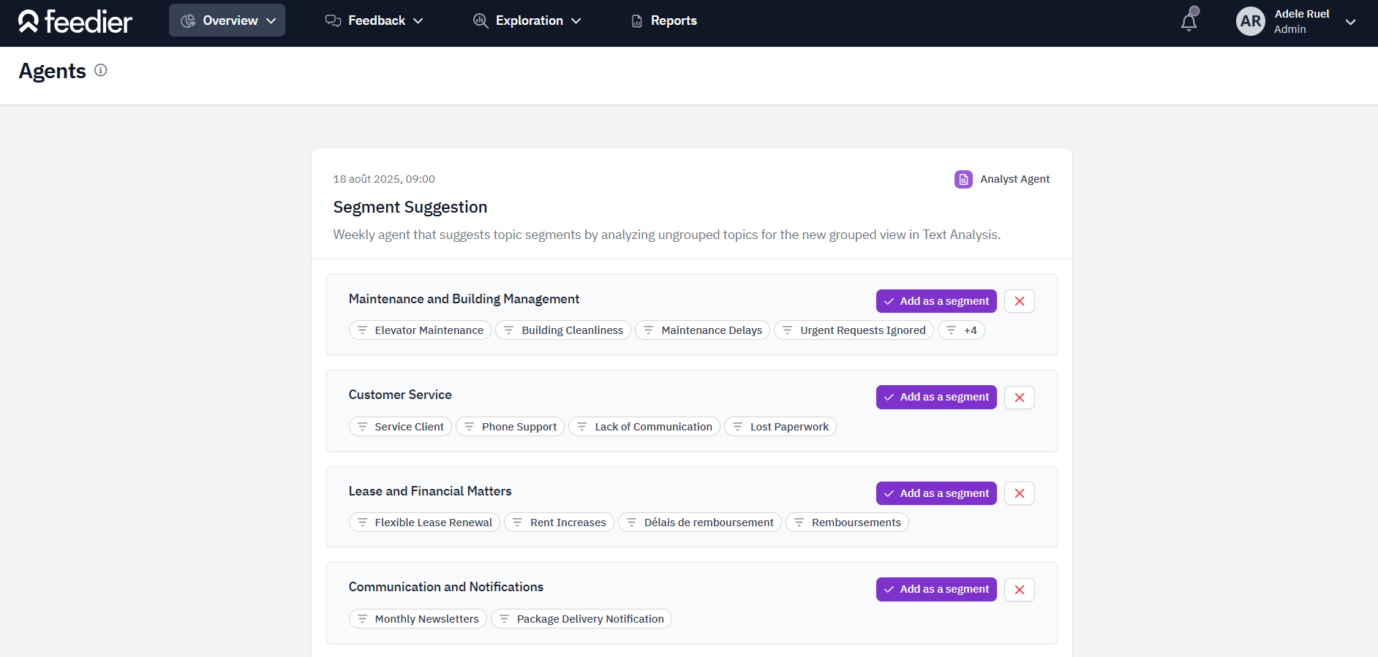This screenshot has width=1378, height=657.
Task: Click the AR user avatar
Action: (x=1250, y=21)
